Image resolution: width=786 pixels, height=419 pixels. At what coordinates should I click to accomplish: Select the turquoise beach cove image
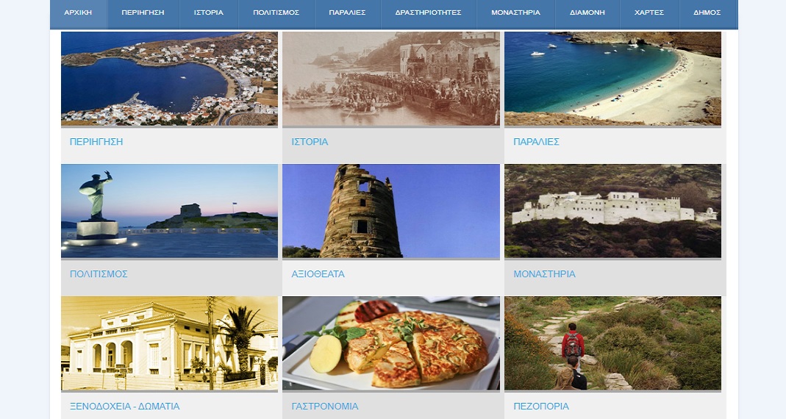(612, 79)
